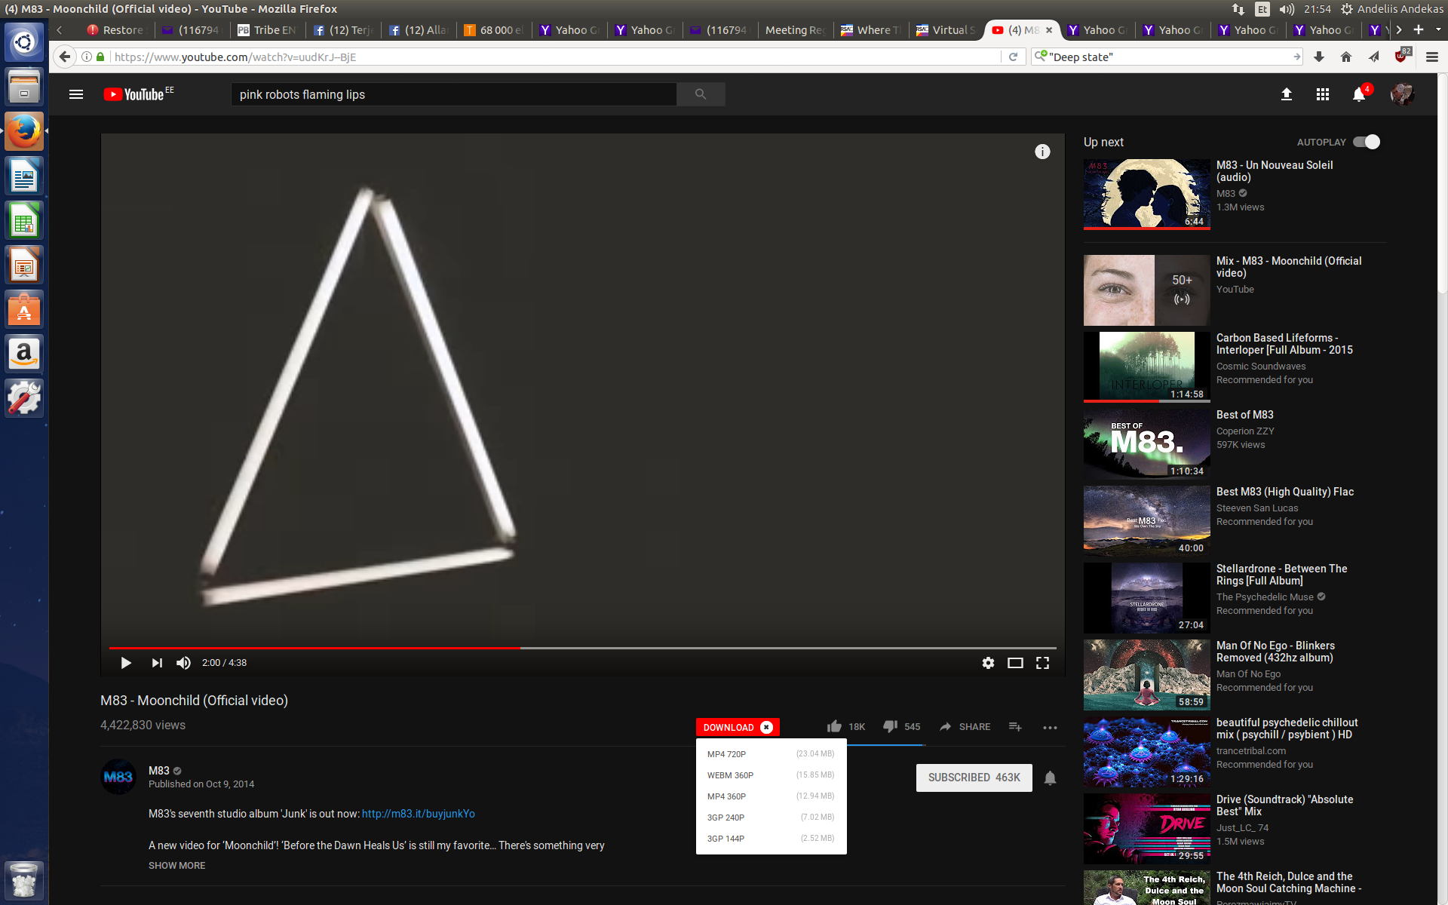Go to the Firefox home page
Image resolution: width=1448 pixels, height=905 pixels.
1346,57
